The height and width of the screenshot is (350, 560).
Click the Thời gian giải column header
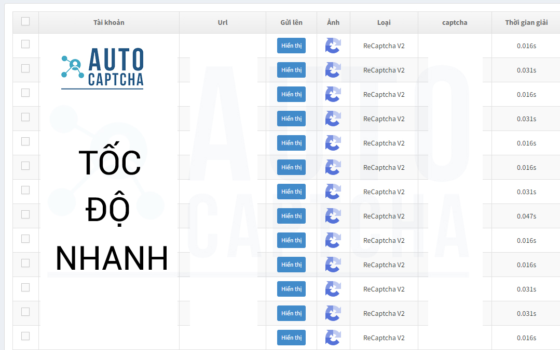coord(526,22)
